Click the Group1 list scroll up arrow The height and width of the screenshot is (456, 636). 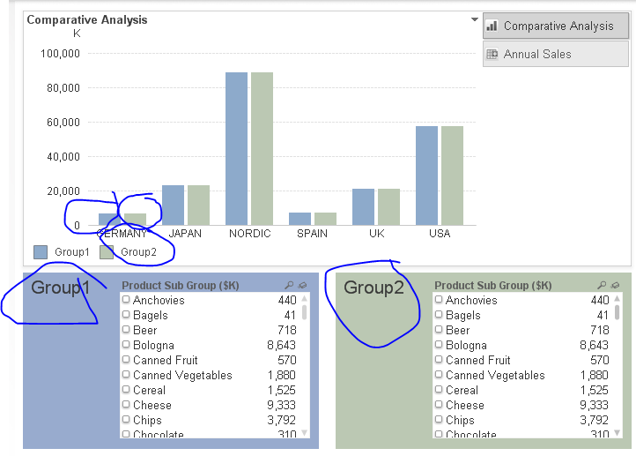[x=304, y=298]
